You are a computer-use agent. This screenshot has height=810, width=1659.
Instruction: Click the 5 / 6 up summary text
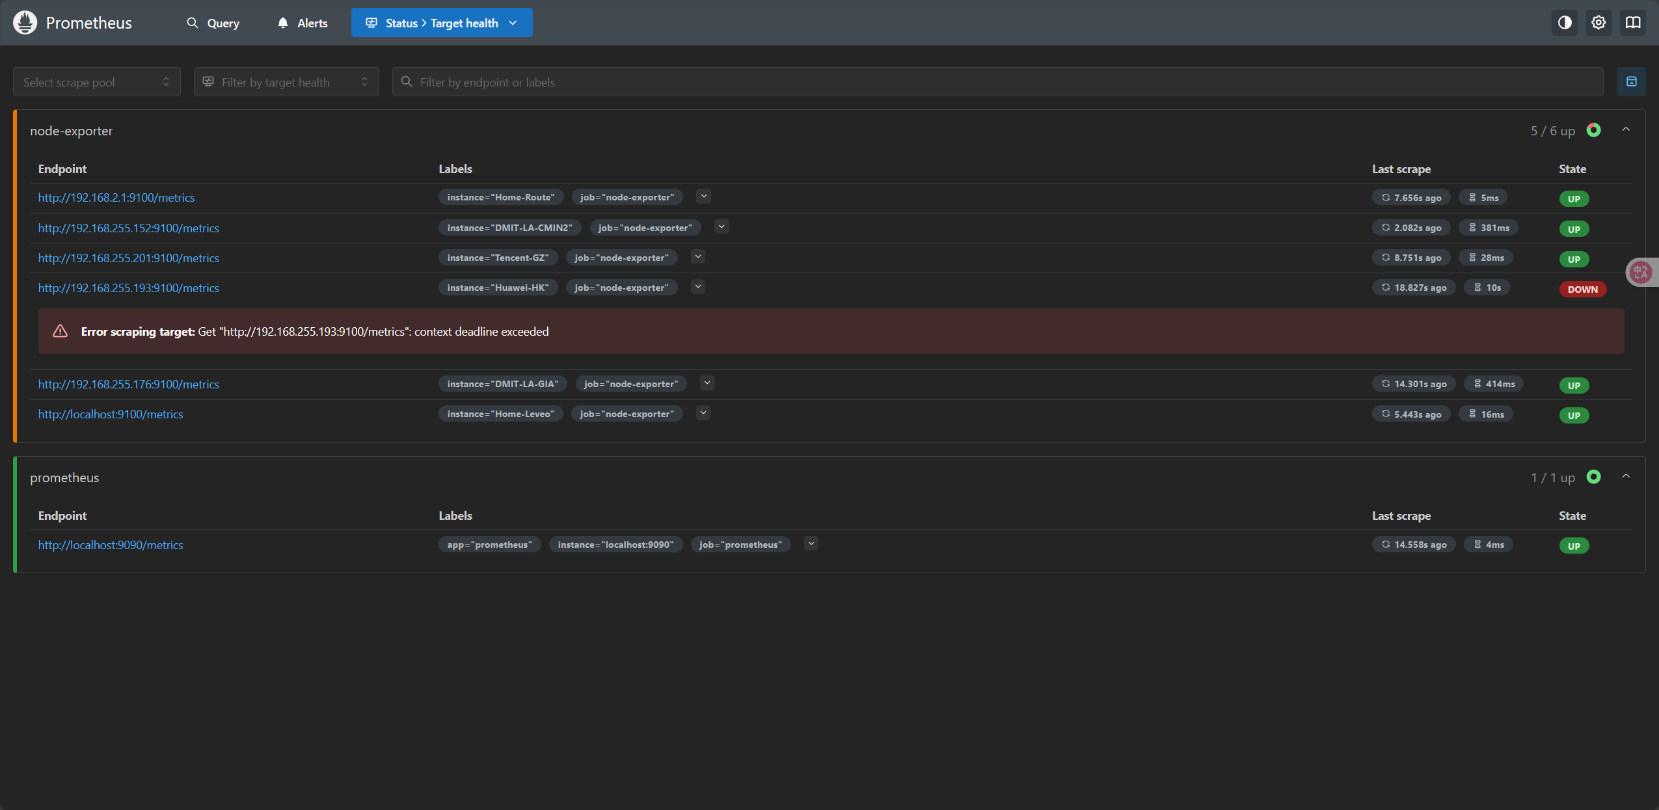[1552, 131]
